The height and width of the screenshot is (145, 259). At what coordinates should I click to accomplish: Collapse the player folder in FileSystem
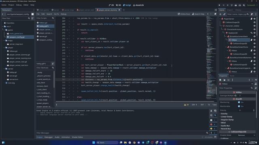tap(4, 48)
